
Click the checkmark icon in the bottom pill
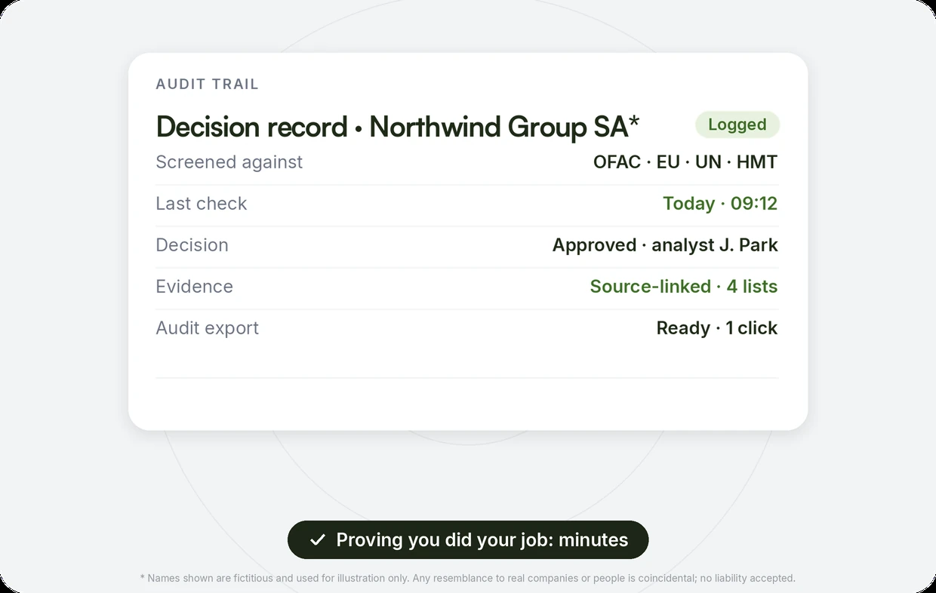[x=318, y=540]
